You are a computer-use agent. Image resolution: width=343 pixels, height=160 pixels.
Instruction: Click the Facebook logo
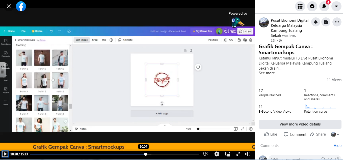click(21, 6)
